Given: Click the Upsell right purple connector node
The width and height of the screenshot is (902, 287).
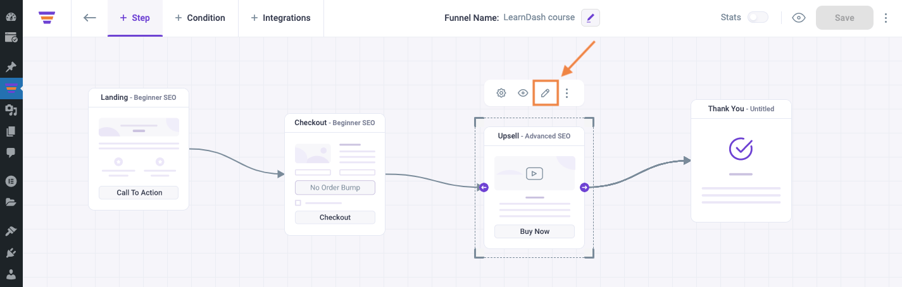Looking at the screenshot, I should click(584, 187).
